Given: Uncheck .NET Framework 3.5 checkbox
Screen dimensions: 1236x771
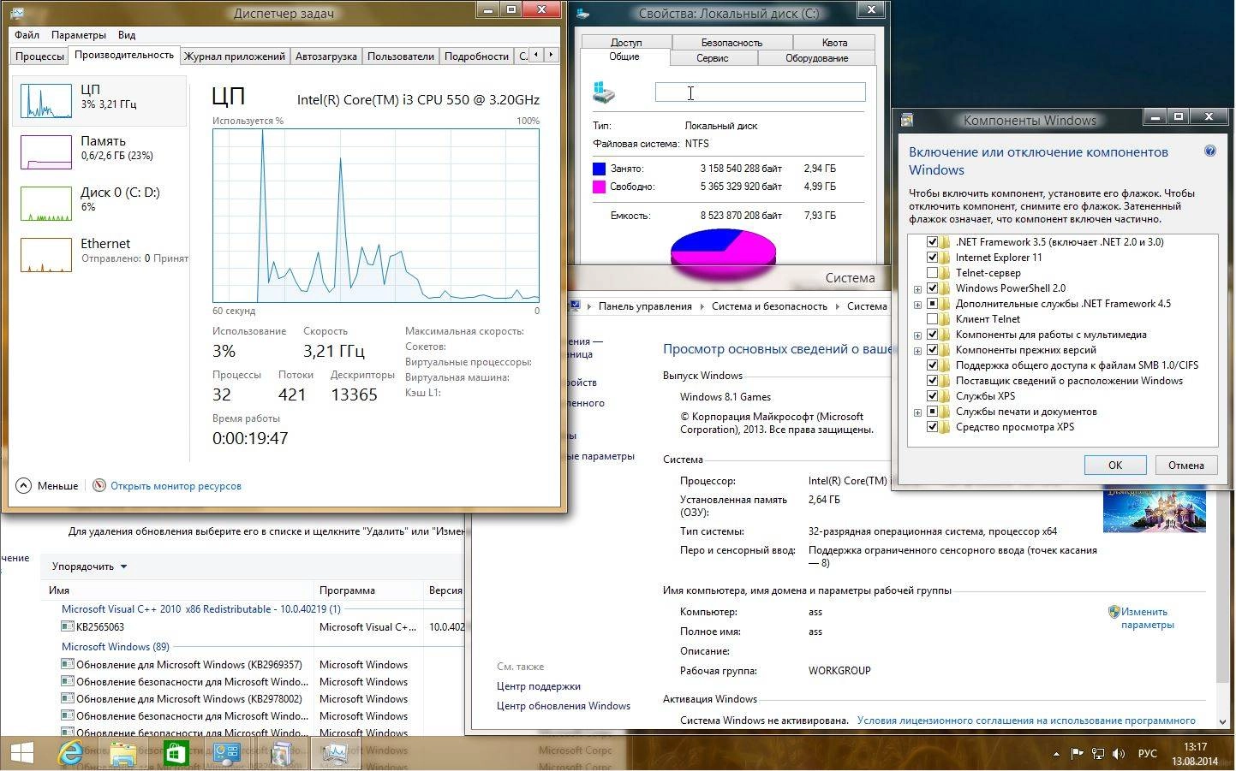Looking at the screenshot, I should click(932, 241).
